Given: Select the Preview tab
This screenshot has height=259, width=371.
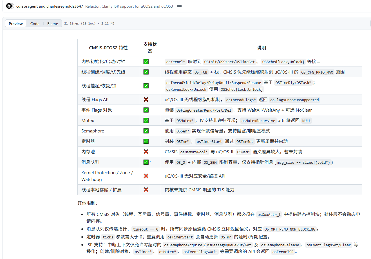Looking at the screenshot, I should click(15, 23).
